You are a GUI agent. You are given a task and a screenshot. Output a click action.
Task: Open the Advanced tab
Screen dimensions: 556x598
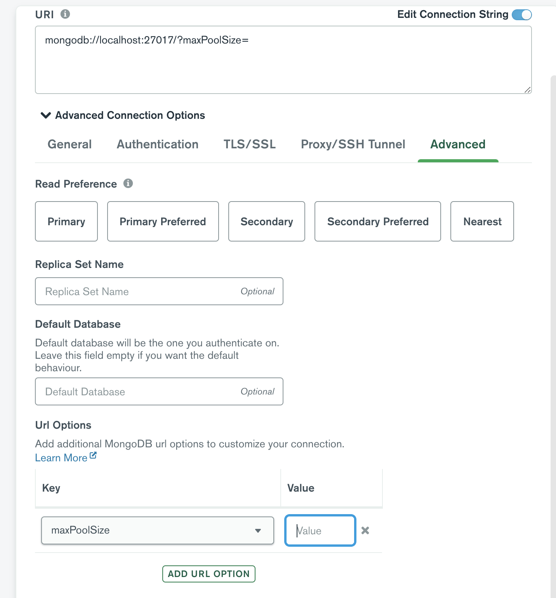(x=458, y=144)
